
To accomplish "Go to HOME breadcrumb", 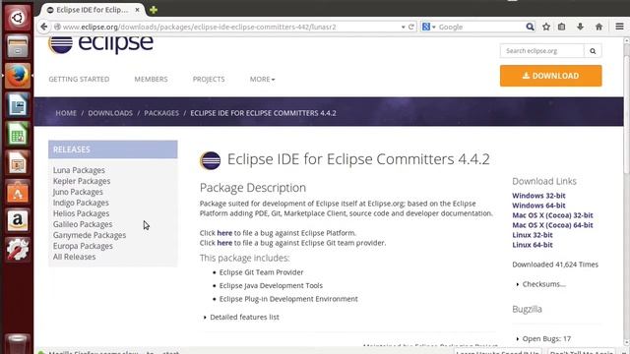I will click(66, 113).
